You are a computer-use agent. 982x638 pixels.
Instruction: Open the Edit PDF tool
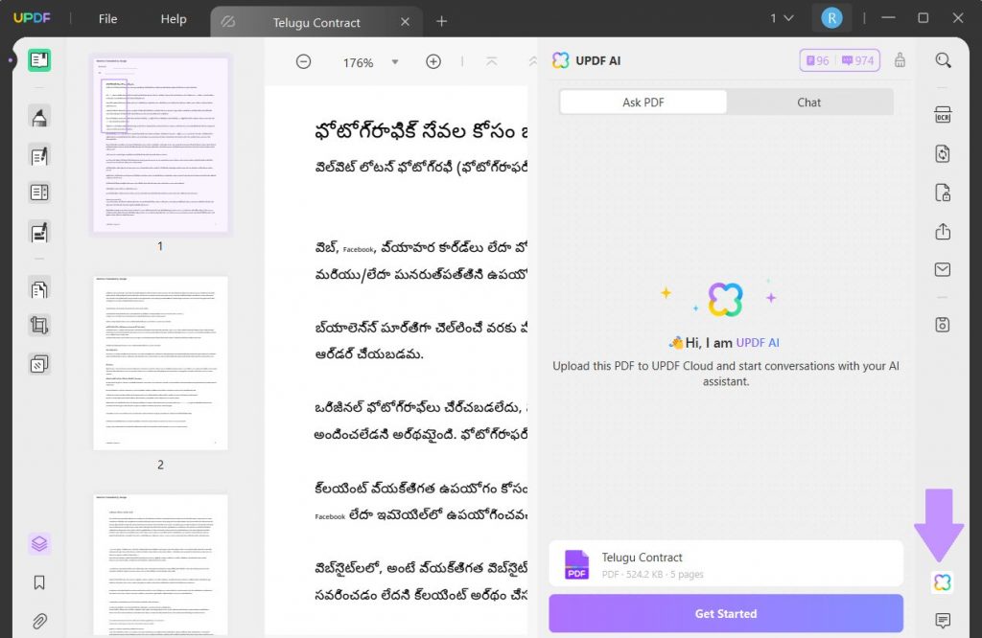[40, 155]
